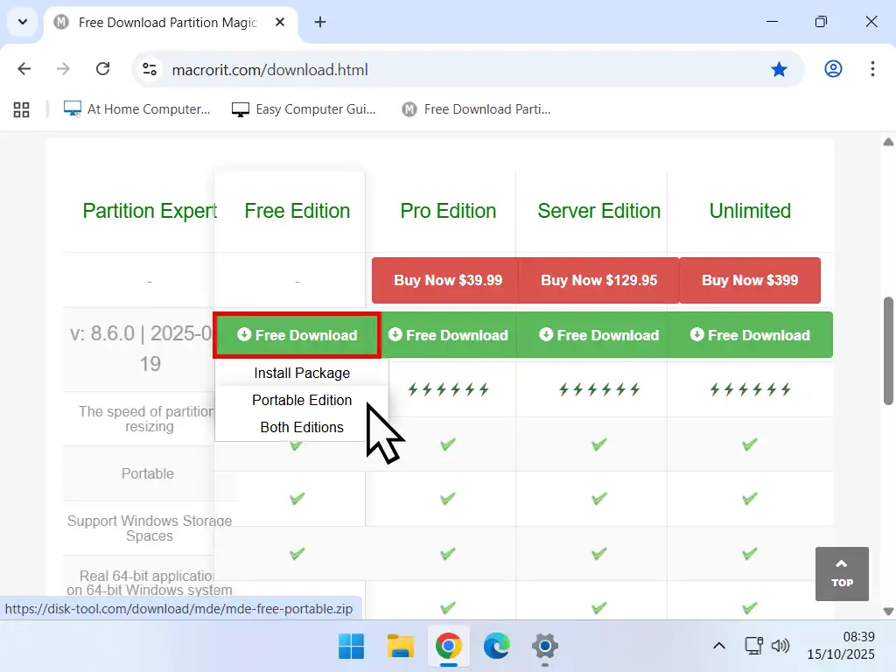Open the bookmarks apps grid icon
Image resolution: width=896 pixels, height=672 pixels.
[22, 109]
